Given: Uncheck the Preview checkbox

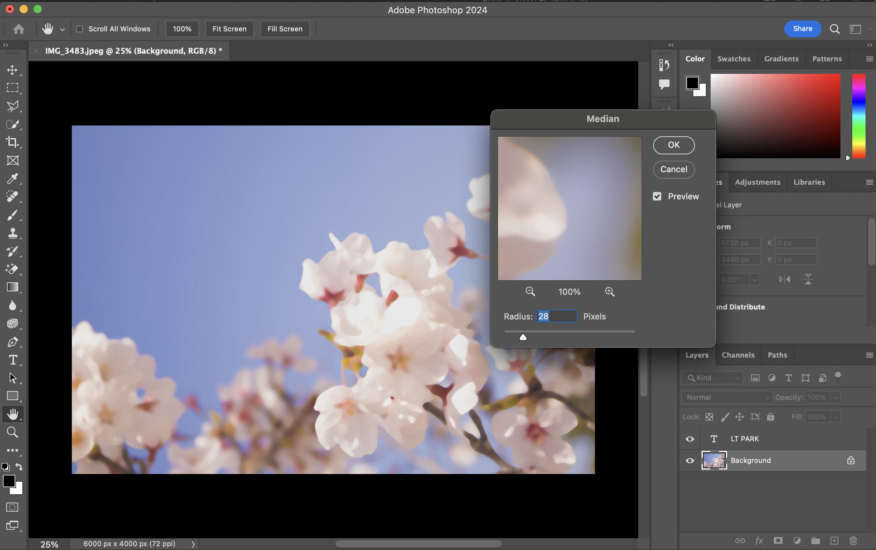Looking at the screenshot, I should coord(657,196).
